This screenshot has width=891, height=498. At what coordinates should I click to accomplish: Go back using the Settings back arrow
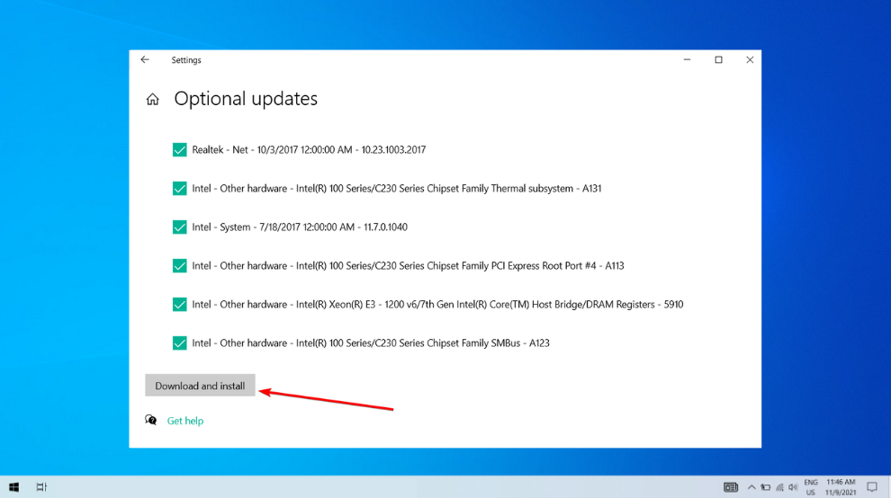click(x=145, y=59)
